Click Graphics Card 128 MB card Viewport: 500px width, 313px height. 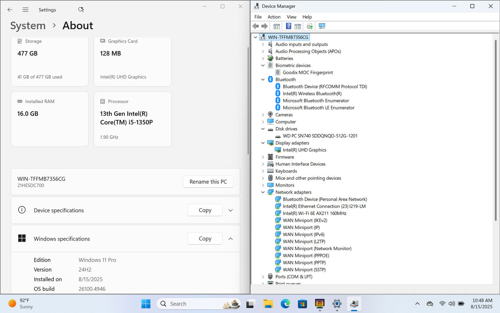pos(132,62)
